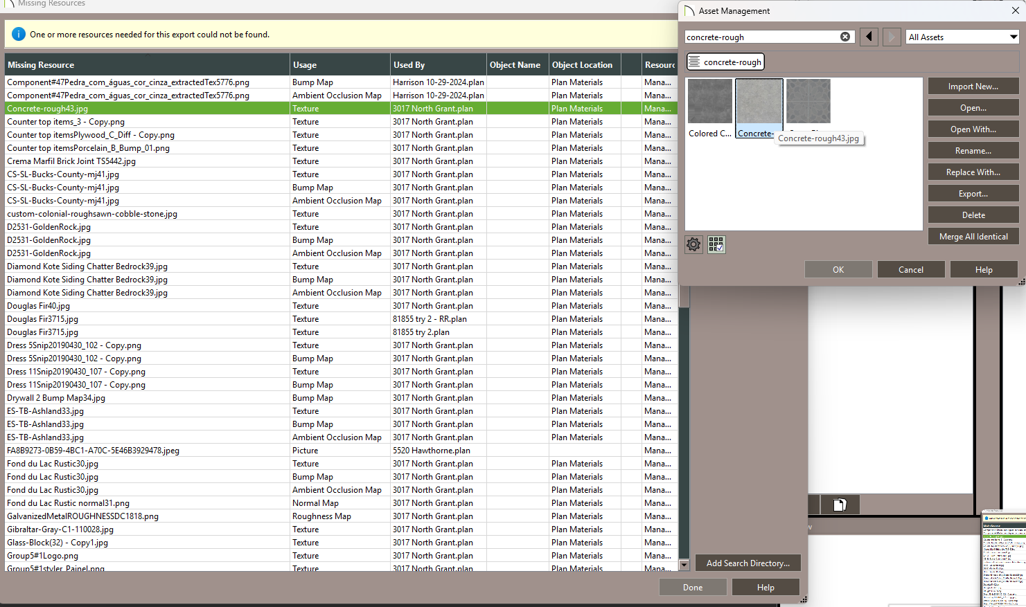Click Add Search Directory... button
The image size is (1026, 607).
coord(748,563)
